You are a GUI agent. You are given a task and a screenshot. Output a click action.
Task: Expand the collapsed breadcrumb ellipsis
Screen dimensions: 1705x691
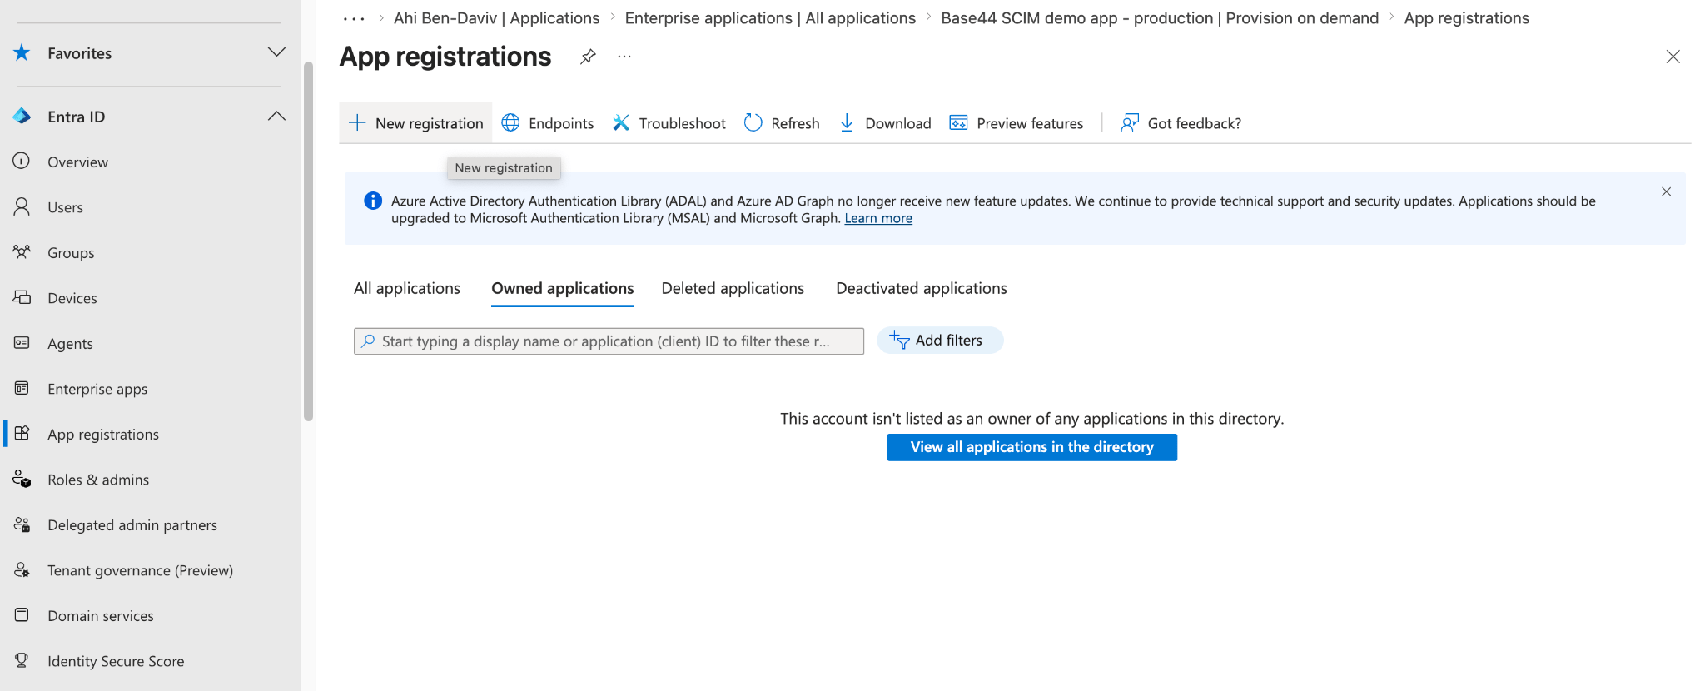click(354, 18)
